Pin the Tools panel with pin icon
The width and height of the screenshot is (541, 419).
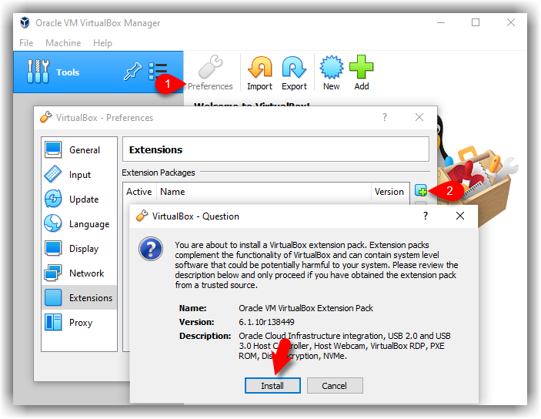coord(132,72)
